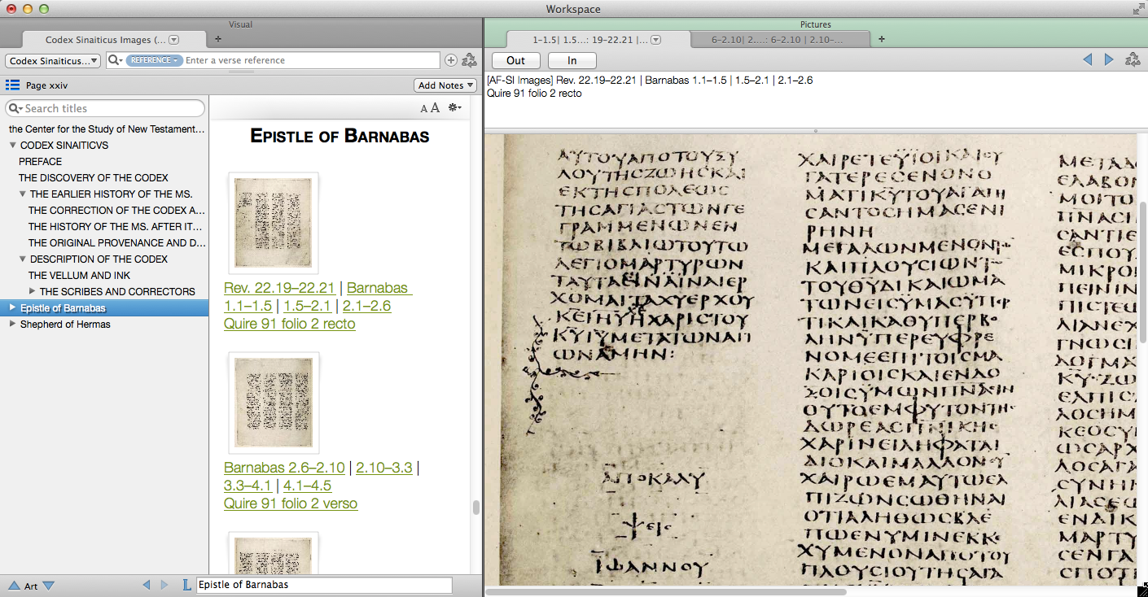Image resolution: width=1148 pixels, height=597 pixels.
Task: Click the Epistle of Barnabas field at bottom
Action: pos(324,585)
